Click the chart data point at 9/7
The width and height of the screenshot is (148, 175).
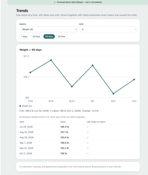tap(93, 65)
